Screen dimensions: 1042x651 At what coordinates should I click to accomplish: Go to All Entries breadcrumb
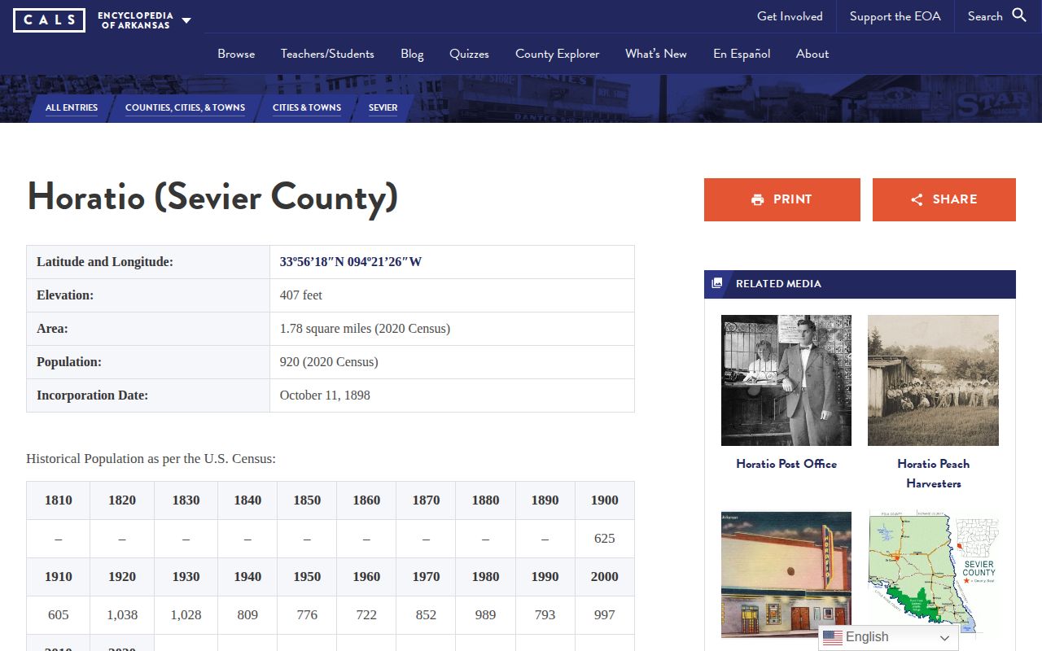click(72, 107)
